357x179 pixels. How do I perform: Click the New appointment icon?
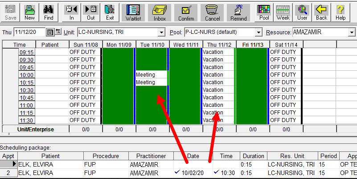[x=29, y=12]
